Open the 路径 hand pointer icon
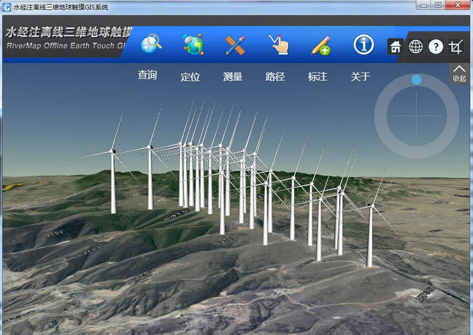The width and height of the screenshot is (473, 335). coord(279,45)
